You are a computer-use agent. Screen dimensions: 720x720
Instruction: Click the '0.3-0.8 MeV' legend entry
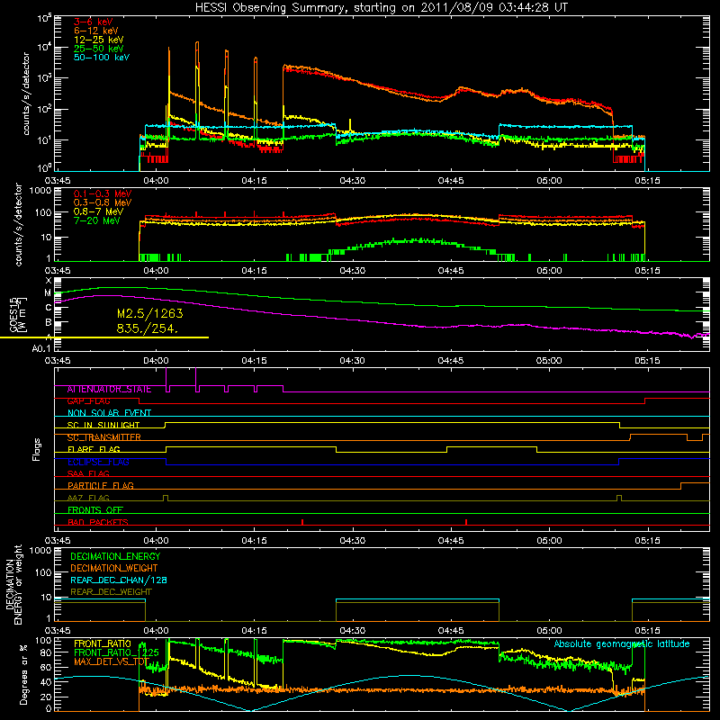point(103,202)
